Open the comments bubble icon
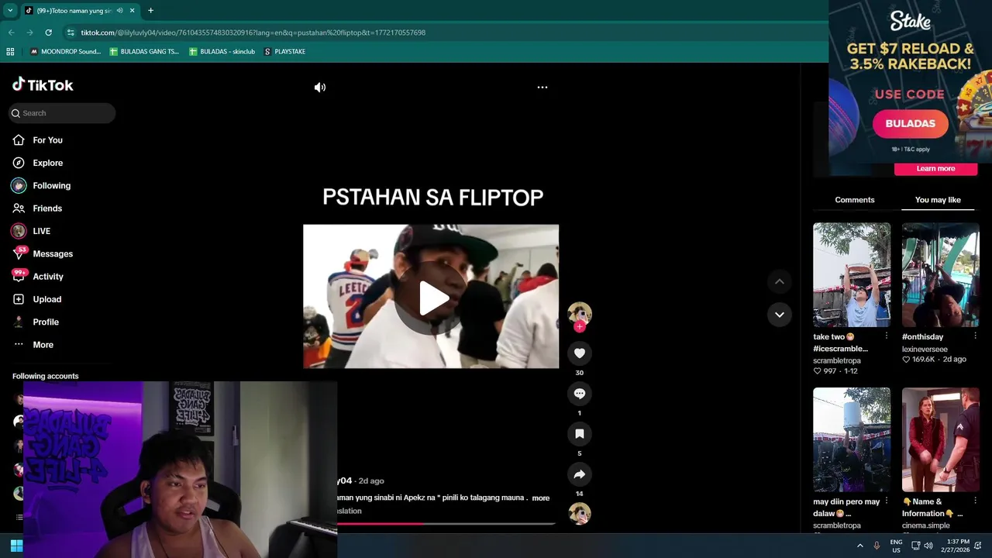The width and height of the screenshot is (992, 558). 579,394
